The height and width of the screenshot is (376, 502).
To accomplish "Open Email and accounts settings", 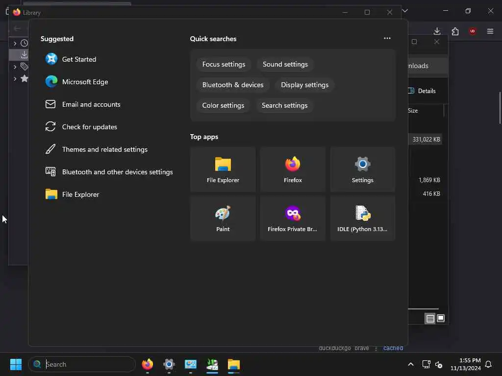I will [x=83, y=104].
